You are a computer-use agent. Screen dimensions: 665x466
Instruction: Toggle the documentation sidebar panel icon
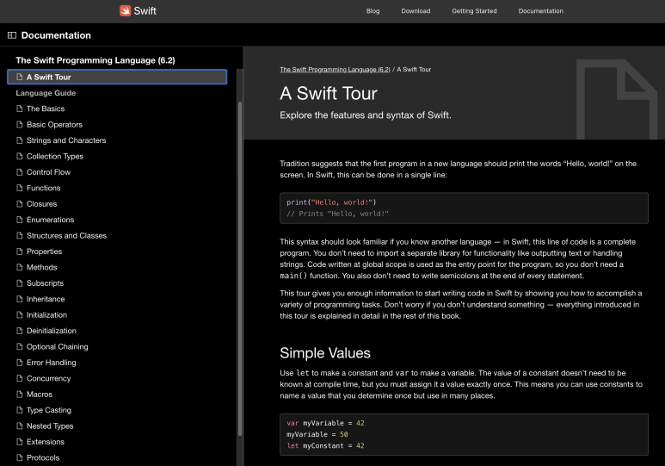pos(12,35)
